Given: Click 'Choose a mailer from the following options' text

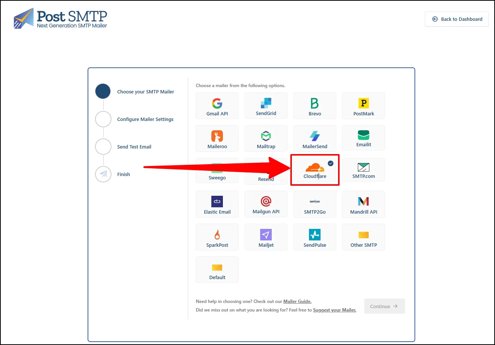Looking at the screenshot, I should pyautogui.click(x=240, y=86).
